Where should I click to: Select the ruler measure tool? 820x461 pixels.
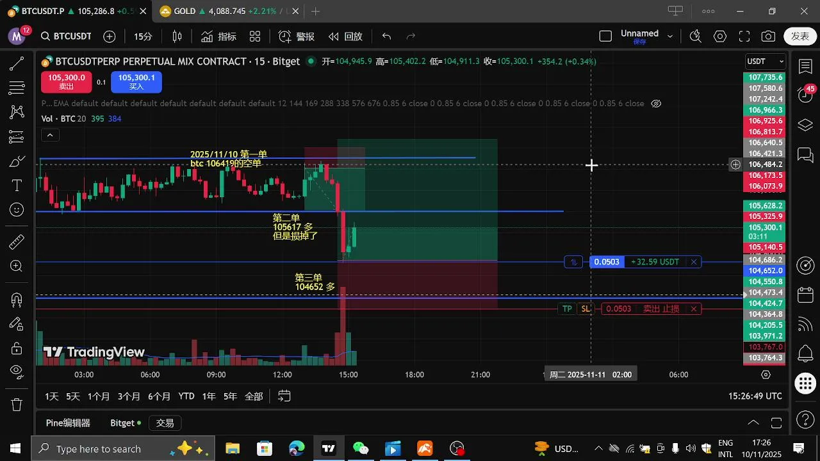17,242
